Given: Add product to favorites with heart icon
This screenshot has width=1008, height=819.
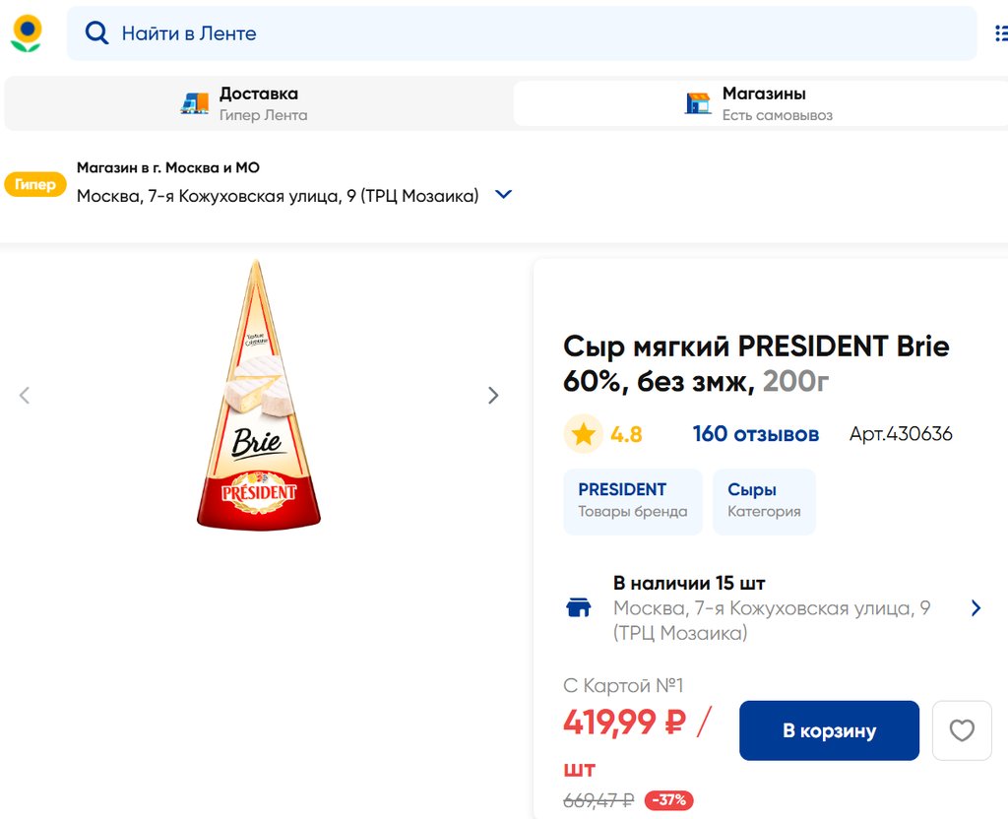Looking at the screenshot, I should pos(962,730).
